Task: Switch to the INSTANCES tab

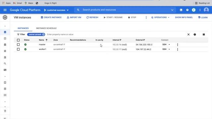Action: (23, 28)
